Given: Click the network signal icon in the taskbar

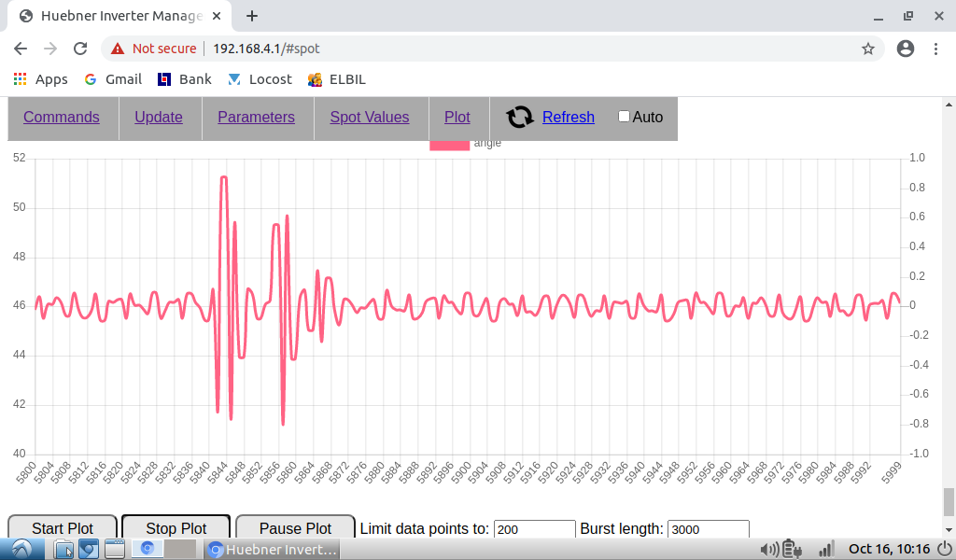Looking at the screenshot, I should pyautogui.click(x=825, y=550).
